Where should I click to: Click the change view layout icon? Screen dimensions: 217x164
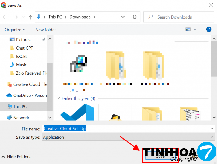[x=188, y=29]
